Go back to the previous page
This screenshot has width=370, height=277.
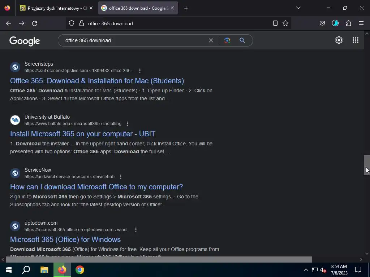(x=9, y=23)
